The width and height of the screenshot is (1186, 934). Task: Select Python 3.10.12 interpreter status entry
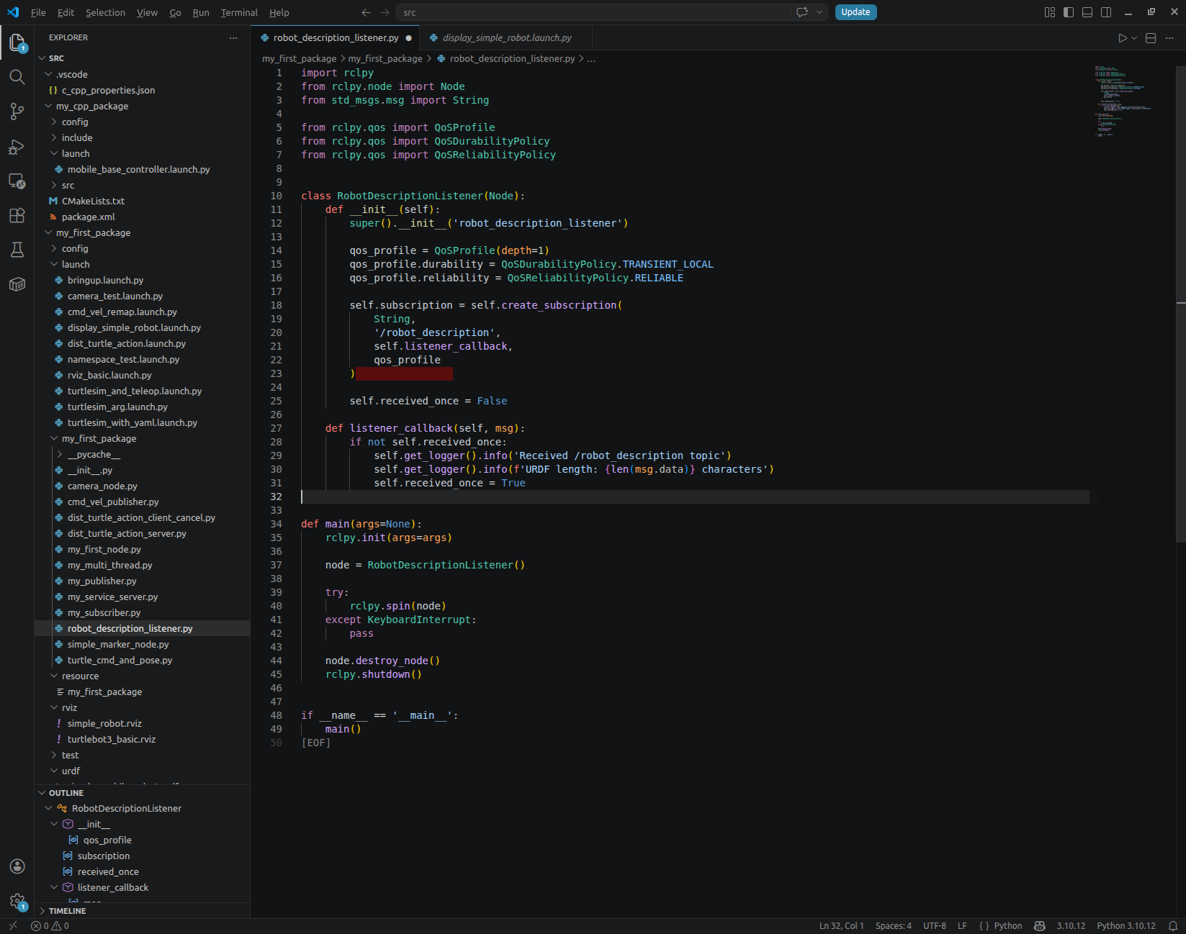1126,926
